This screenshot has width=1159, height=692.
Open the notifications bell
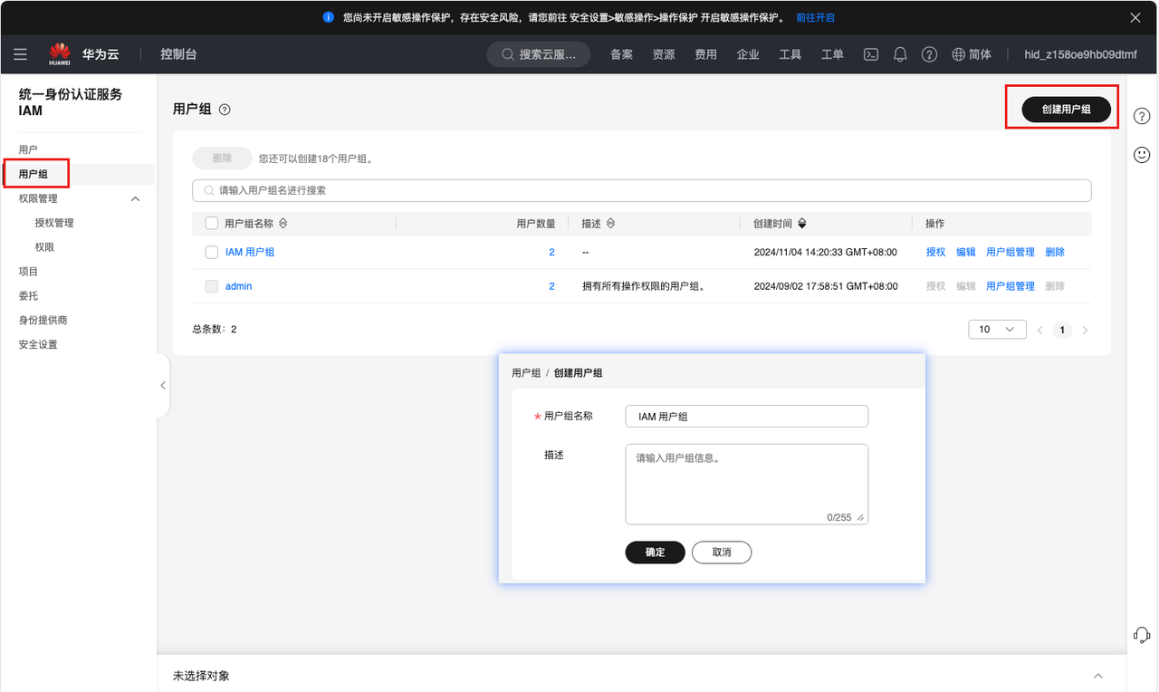[x=900, y=54]
